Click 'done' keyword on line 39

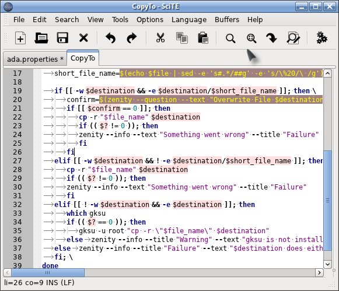click(50, 266)
